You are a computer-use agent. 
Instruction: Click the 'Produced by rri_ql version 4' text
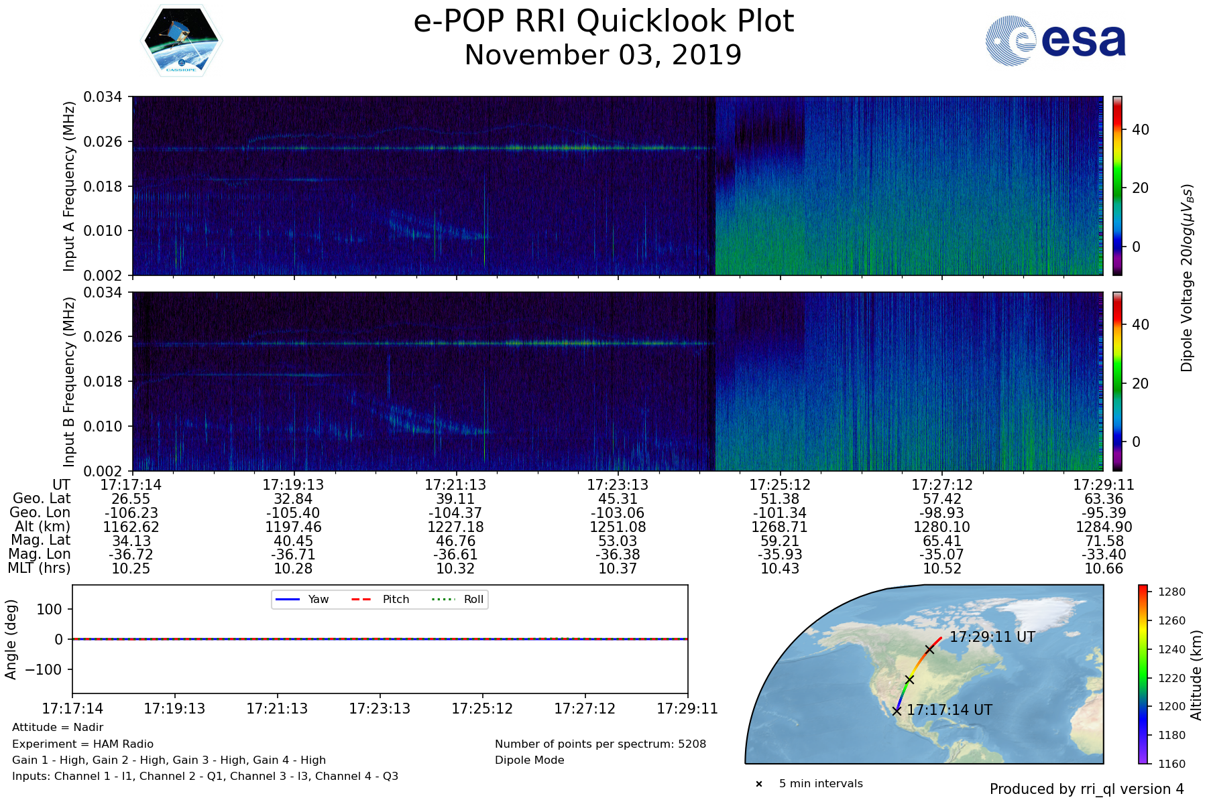pos(1086,789)
